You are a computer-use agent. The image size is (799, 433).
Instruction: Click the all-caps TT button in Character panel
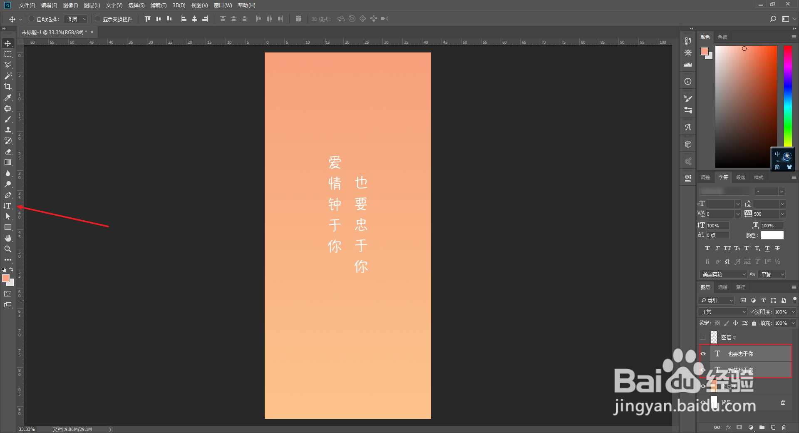coord(727,248)
